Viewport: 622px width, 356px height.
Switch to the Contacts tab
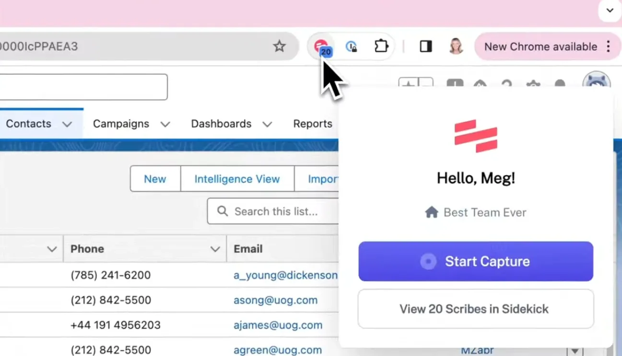click(28, 124)
